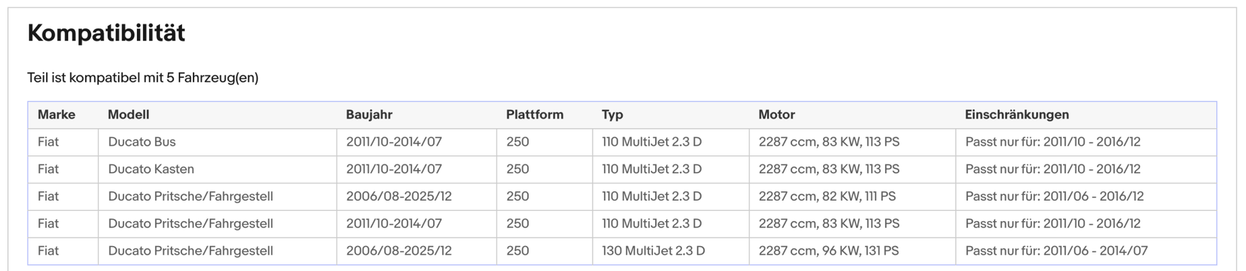Select the Einschränkungen column header
This screenshot has height=271, width=1246.
coord(1086,115)
